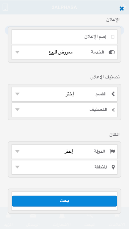Click the blue بحث search button
Screen dimensions: 129x229
pos(64,201)
